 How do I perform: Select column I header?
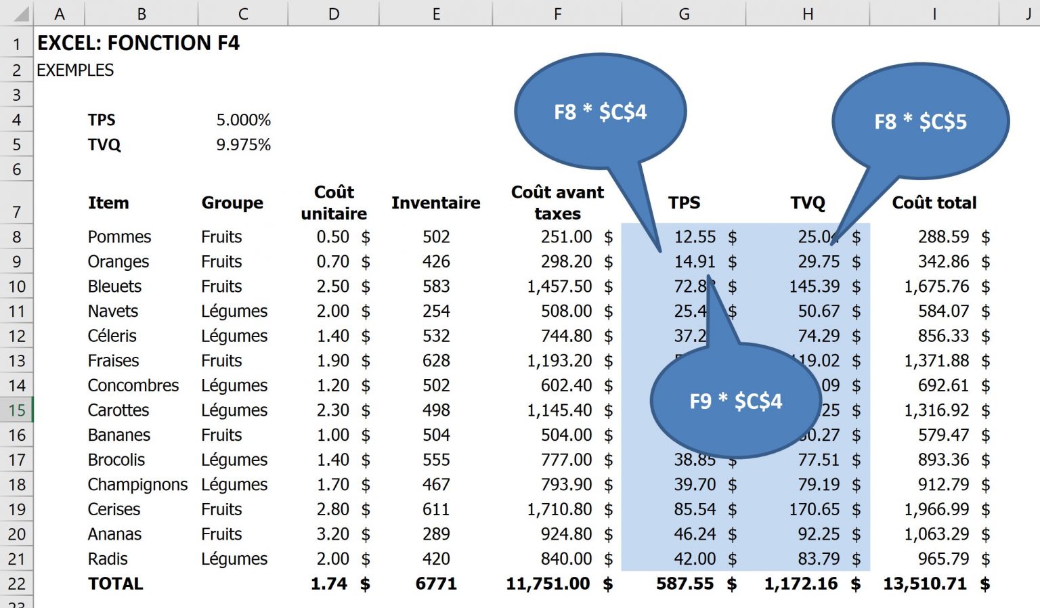[934, 14]
